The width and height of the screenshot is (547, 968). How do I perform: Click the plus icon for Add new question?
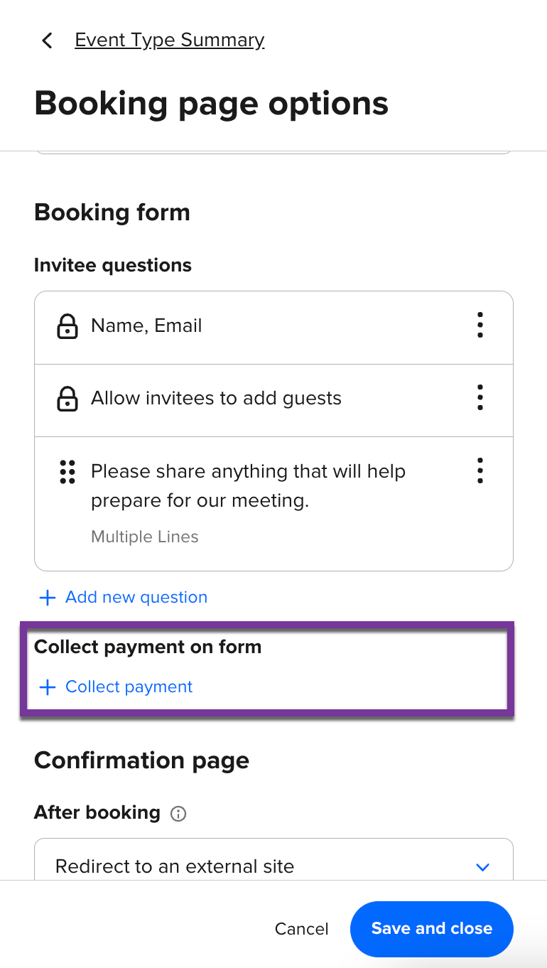[48, 598]
